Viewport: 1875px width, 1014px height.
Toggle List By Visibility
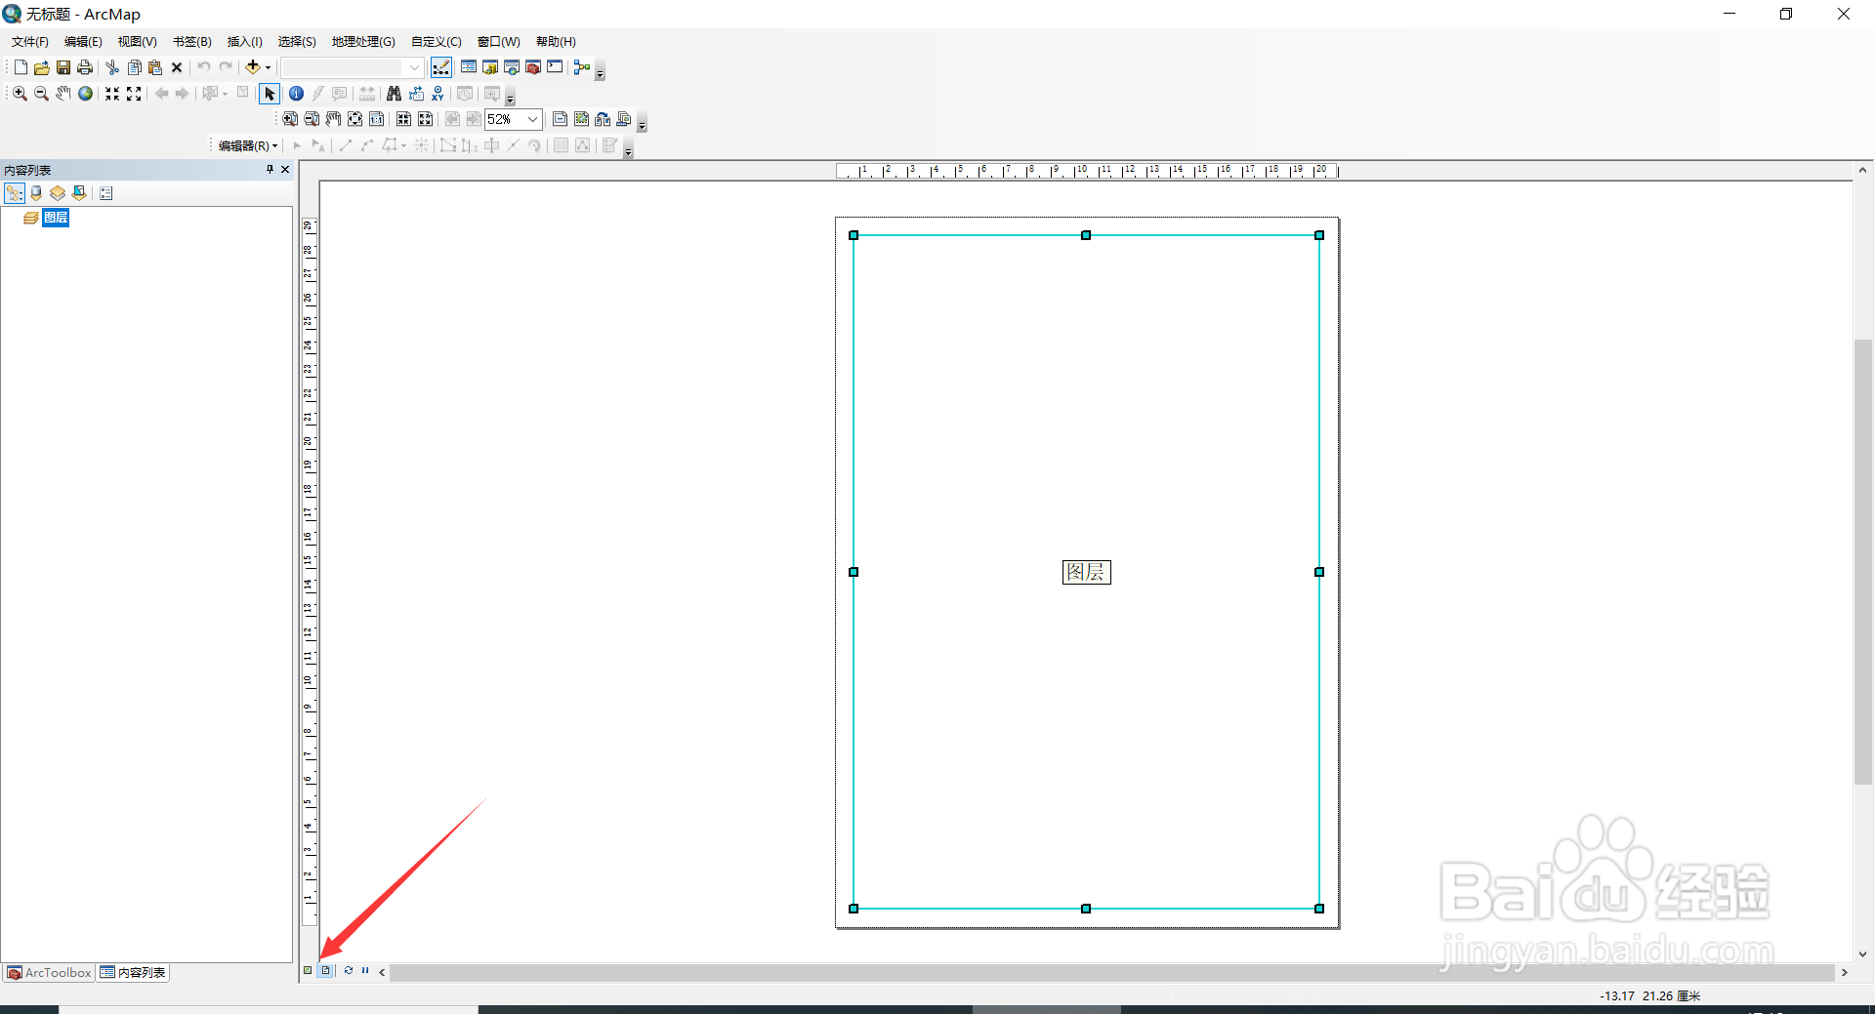58,193
